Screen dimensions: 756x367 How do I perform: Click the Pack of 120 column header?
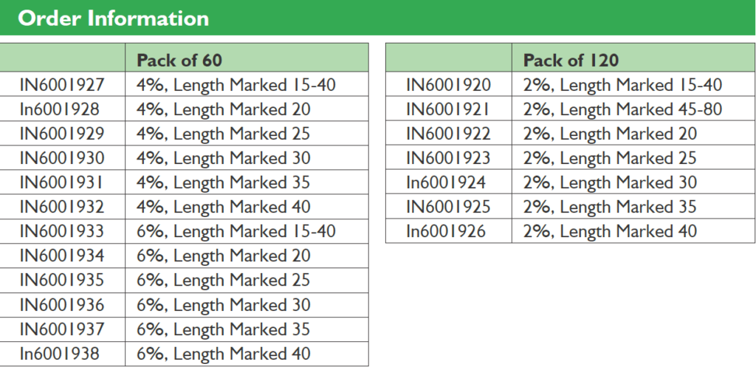(x=571, y=60)
